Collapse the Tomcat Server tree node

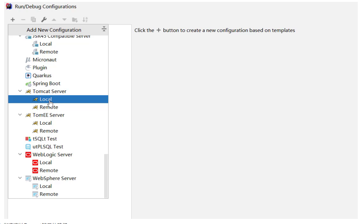click(x=20, y=91)
